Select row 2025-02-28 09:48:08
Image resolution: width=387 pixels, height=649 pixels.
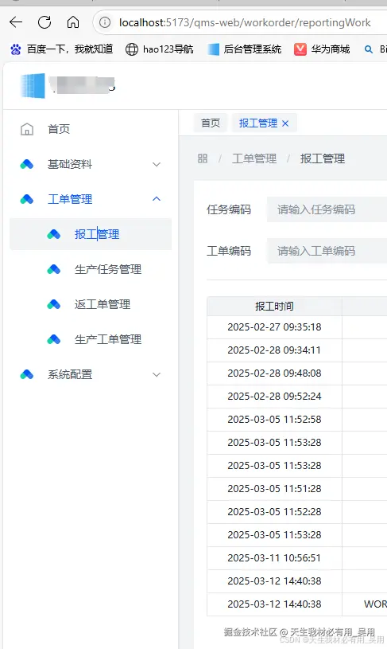coord(297,373)
